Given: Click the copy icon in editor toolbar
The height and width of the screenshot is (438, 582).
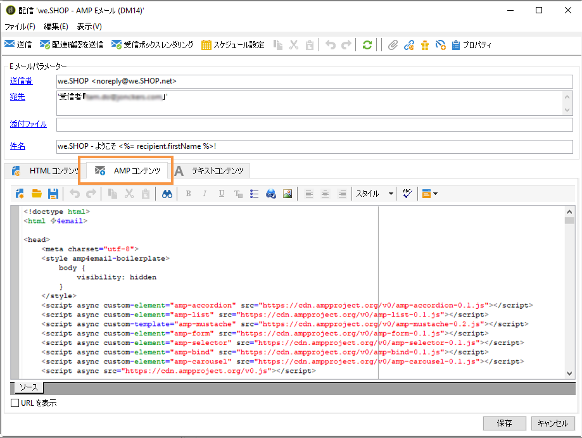Looking at the screenshot, I should pyautogui.click(x=113, y=193).
